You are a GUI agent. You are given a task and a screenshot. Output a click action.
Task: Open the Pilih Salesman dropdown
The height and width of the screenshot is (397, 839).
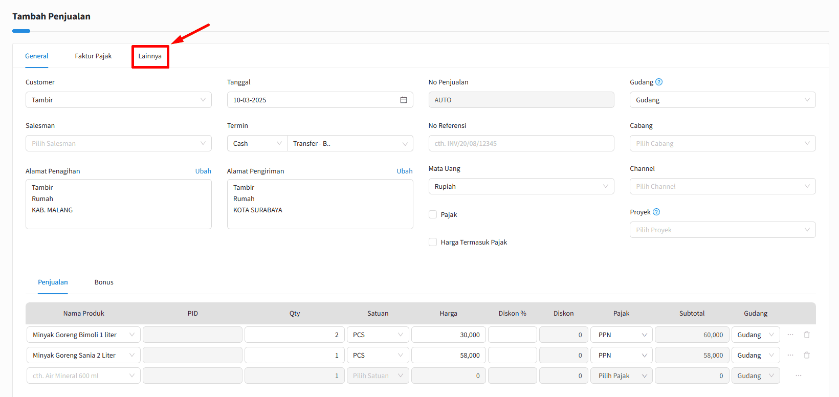point(118,143)
